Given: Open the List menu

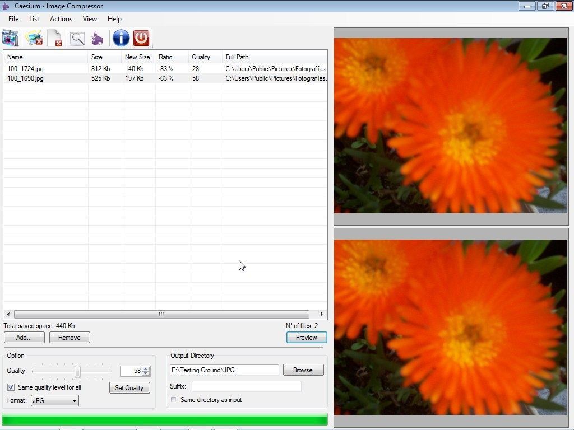Looking at the screenshot, I should (x=34, y=18).
